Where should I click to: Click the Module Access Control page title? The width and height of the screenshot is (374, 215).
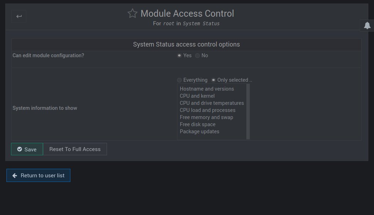187,14
